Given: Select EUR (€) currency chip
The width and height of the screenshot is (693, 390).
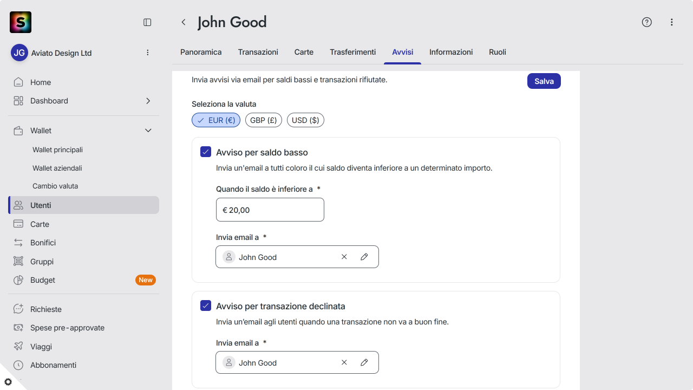Looking at the screenshot, I should [216, 120].
